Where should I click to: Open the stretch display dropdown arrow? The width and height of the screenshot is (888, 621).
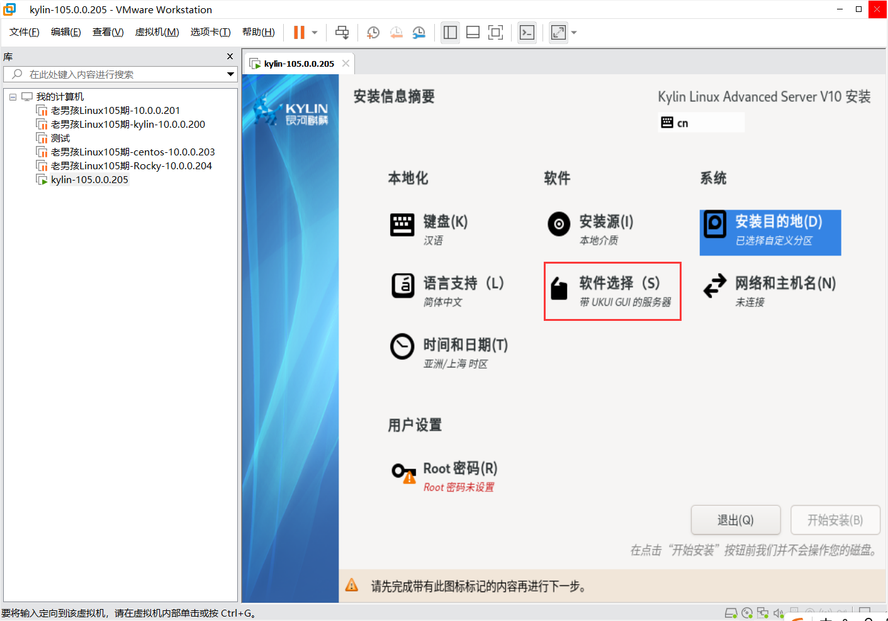point(574,33)
